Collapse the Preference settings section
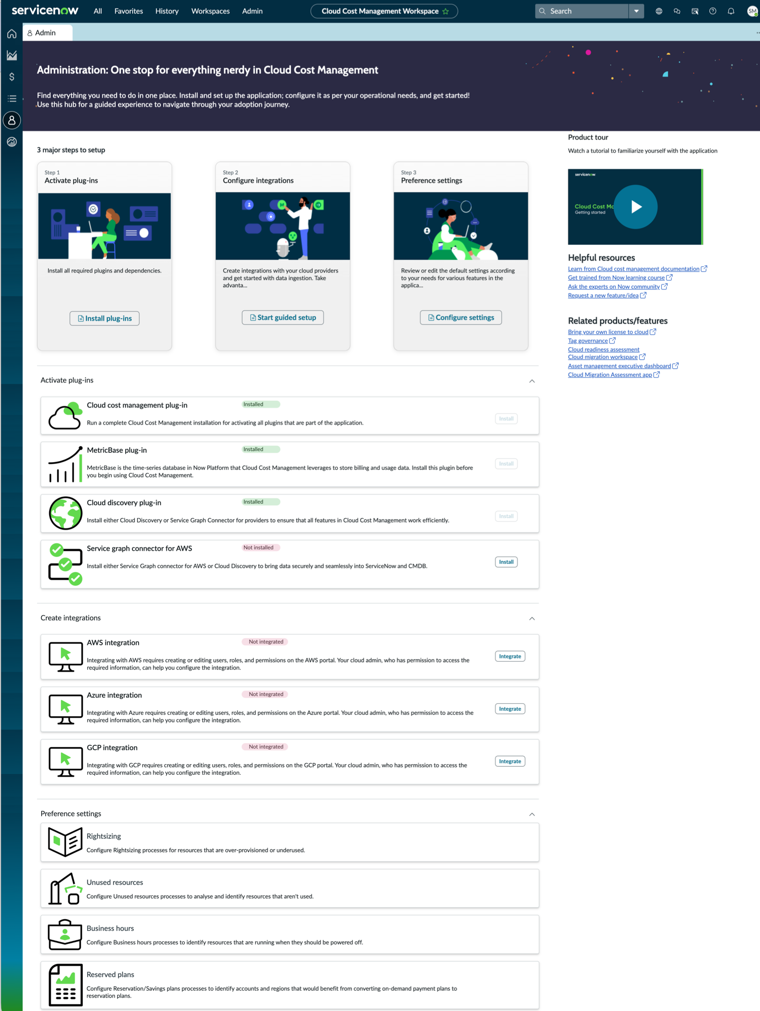This screenshot has width=760, height=1011. 532,815
